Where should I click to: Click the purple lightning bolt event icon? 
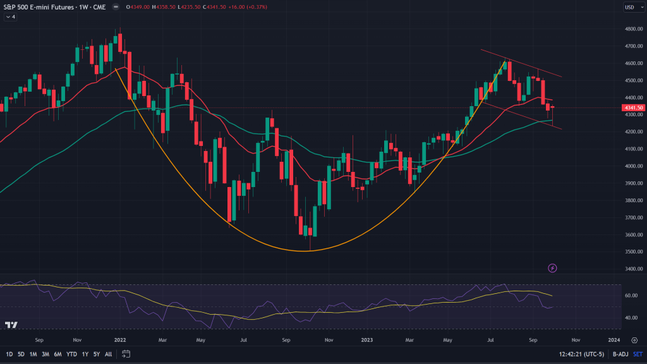[553, 268]
